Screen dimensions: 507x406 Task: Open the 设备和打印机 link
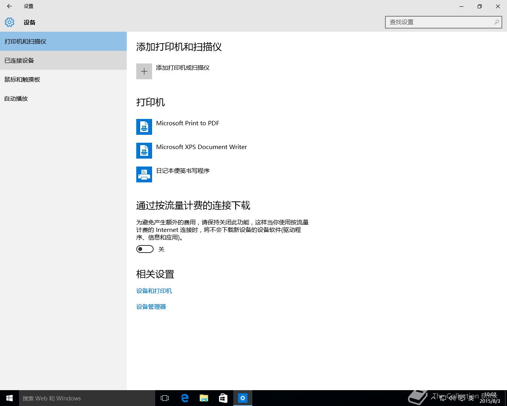pos(154,291)
